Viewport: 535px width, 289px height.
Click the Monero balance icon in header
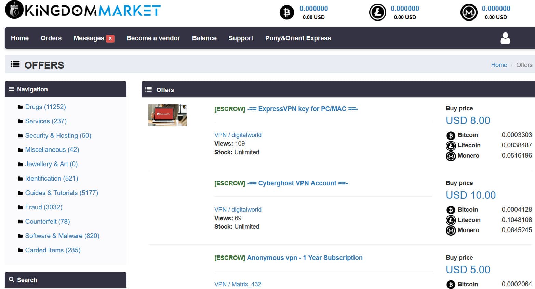tap(469, 13)
